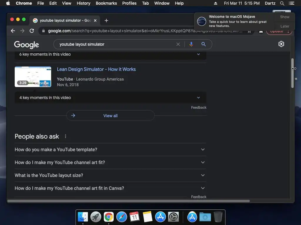This screenshot has height=225, width=301.
Task: Select the youtube layout simulator tab
Action: tap(65, 21)
